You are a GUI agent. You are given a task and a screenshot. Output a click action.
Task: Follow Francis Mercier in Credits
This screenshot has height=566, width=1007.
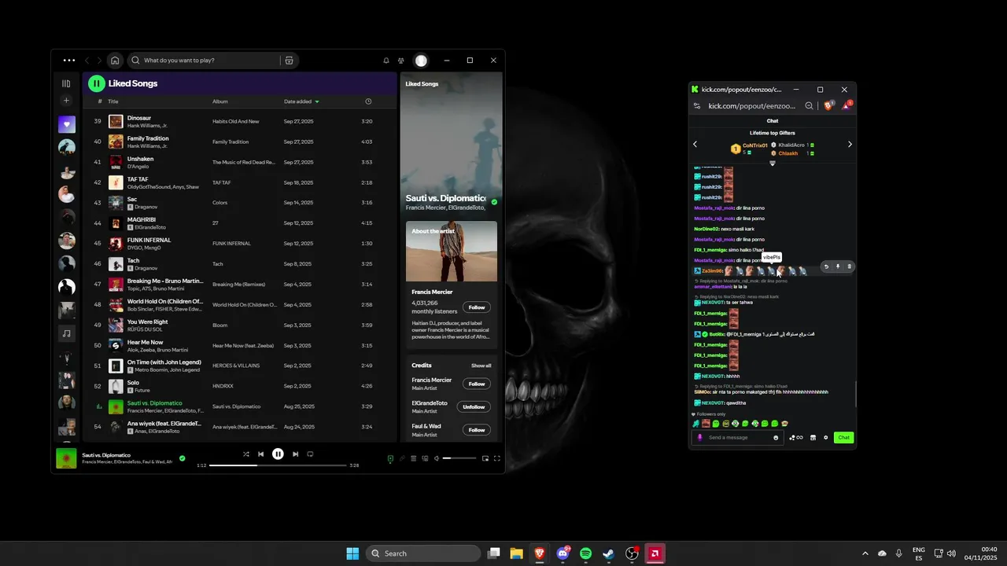click(x=476, y=384)
